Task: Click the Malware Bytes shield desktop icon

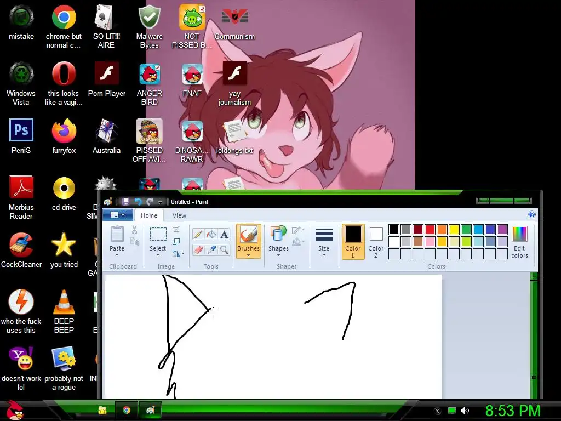Action: tap(149, 26)
